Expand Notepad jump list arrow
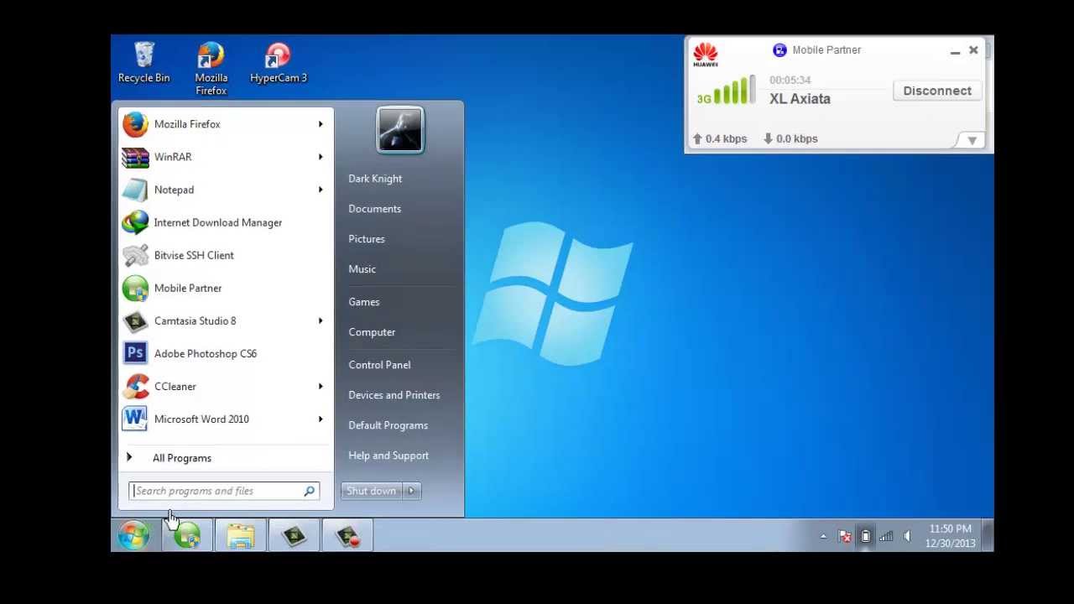The width and height of the screenshot is (1074, 604). pos(321,190)
